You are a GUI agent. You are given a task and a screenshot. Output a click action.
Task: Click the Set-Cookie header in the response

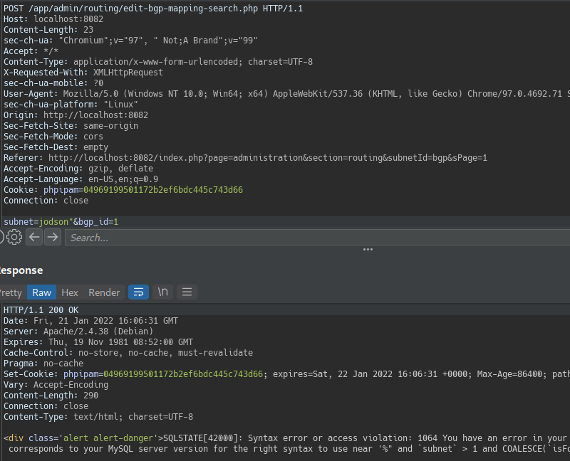pos(32,374)
